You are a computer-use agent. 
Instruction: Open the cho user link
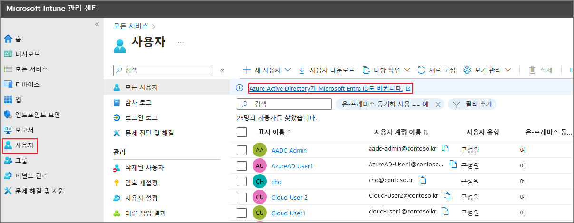click(x=276, y=182)
